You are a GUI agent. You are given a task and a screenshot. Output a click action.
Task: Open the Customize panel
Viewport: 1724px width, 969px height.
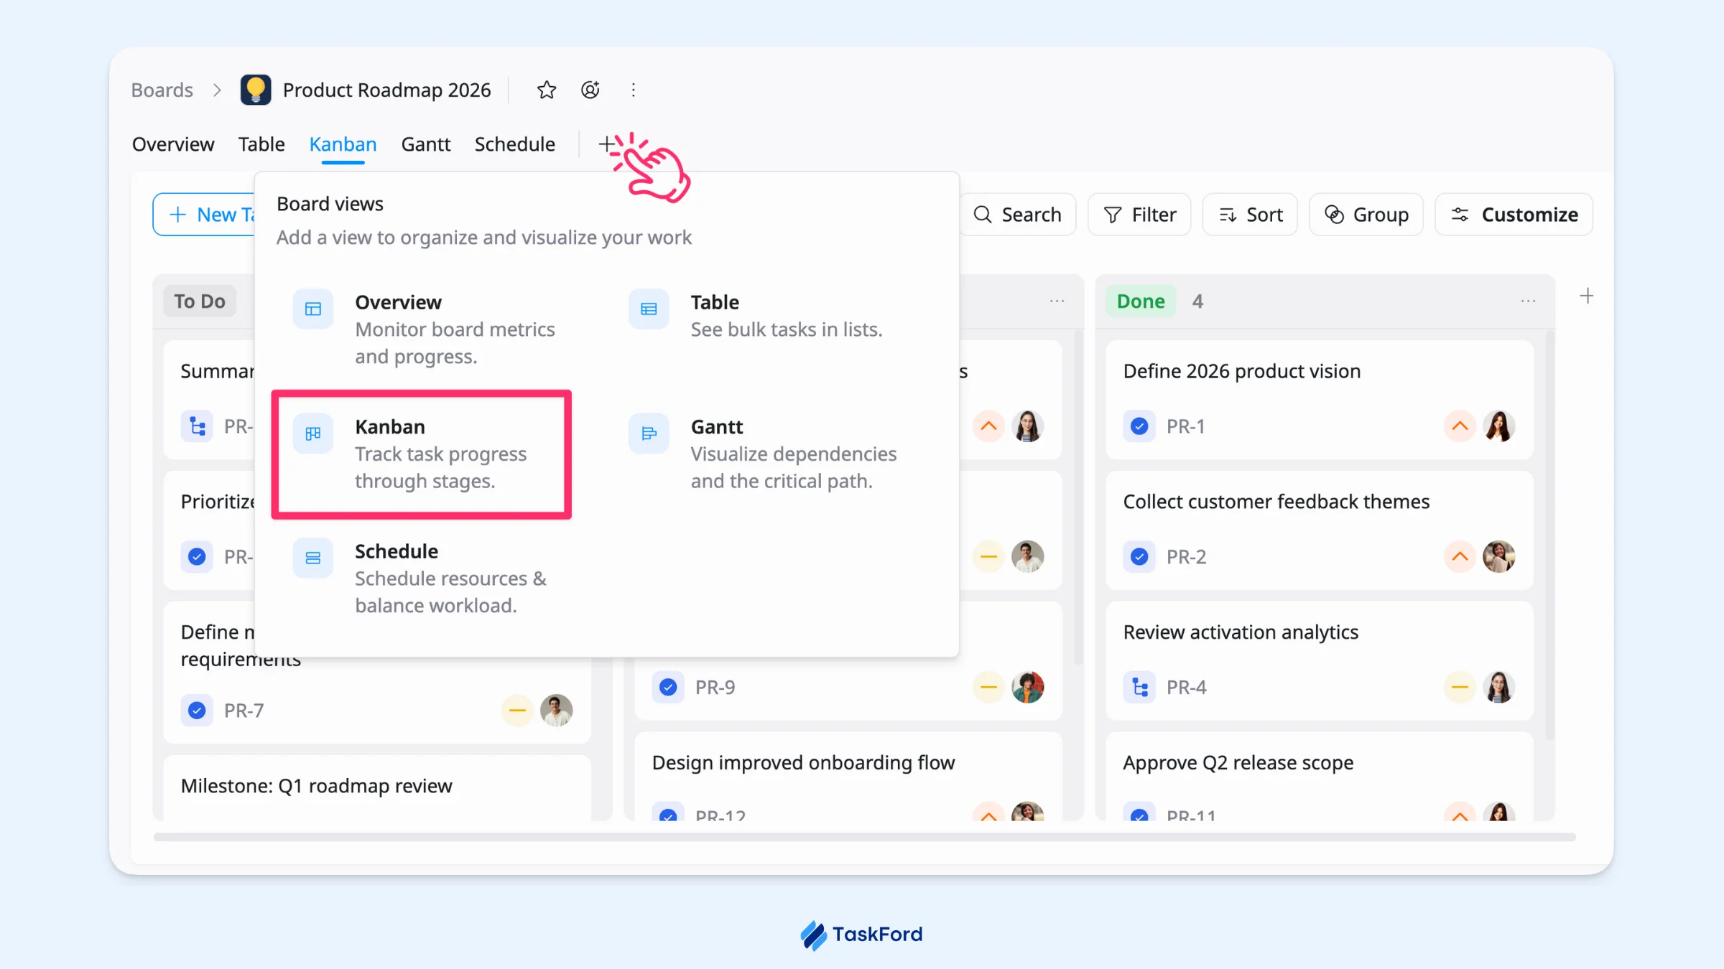1514,215
